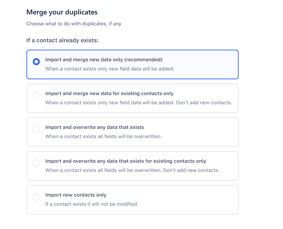Click 'Choose what to do with duplicates' subtitle
The width and height of the screenshot is (283, 229).
(x=74, y=24)
